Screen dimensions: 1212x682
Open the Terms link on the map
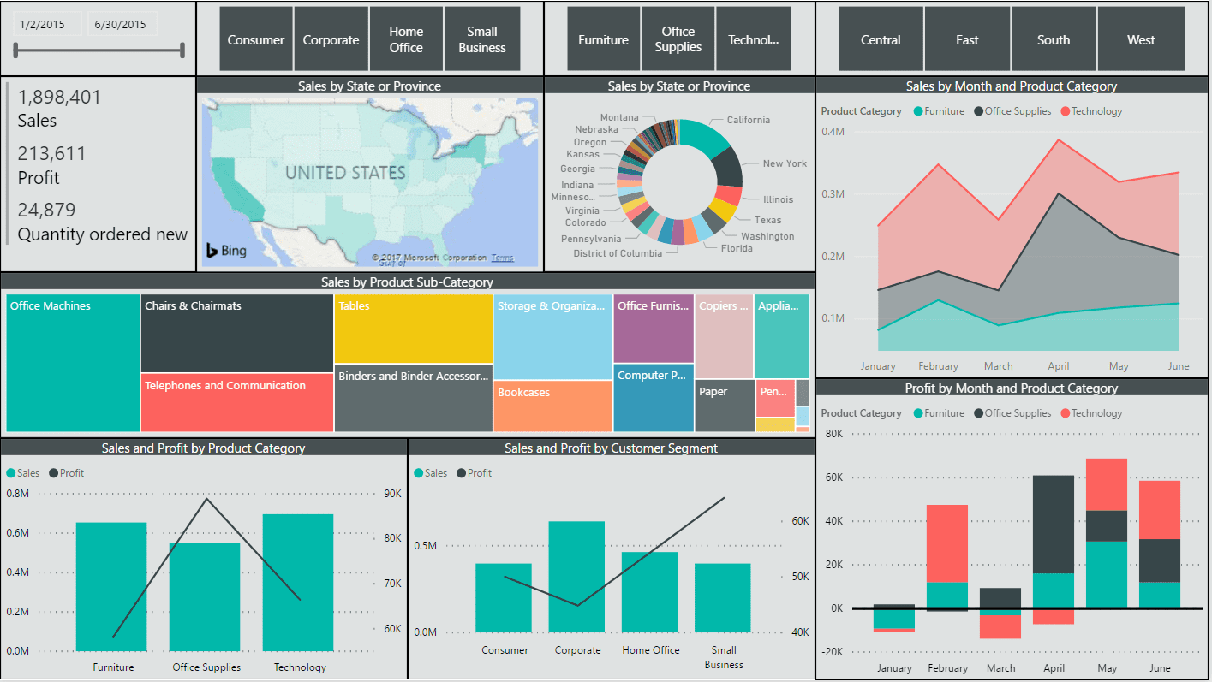tap(502, 257)
